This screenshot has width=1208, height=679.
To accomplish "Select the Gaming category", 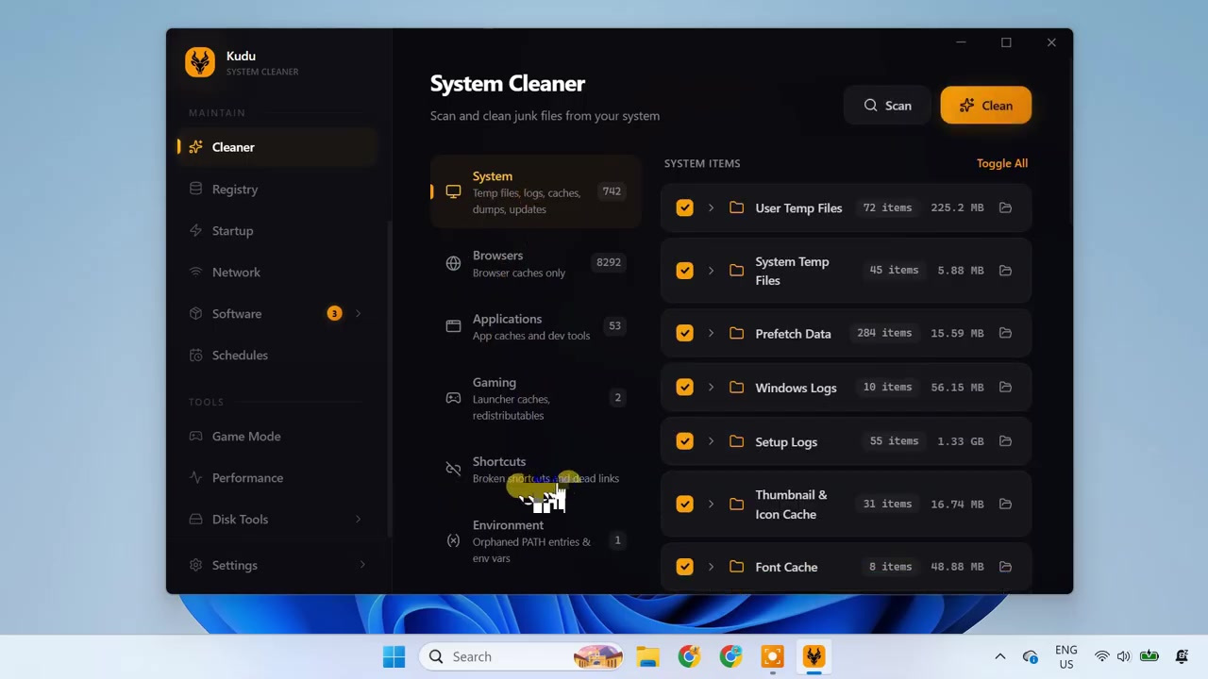I will point(536,398).
